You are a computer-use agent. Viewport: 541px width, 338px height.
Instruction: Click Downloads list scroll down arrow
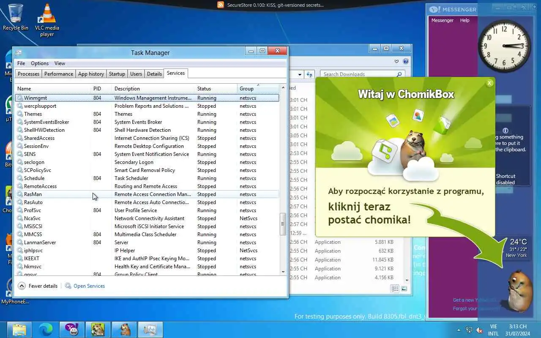click(x=407, y=280)
